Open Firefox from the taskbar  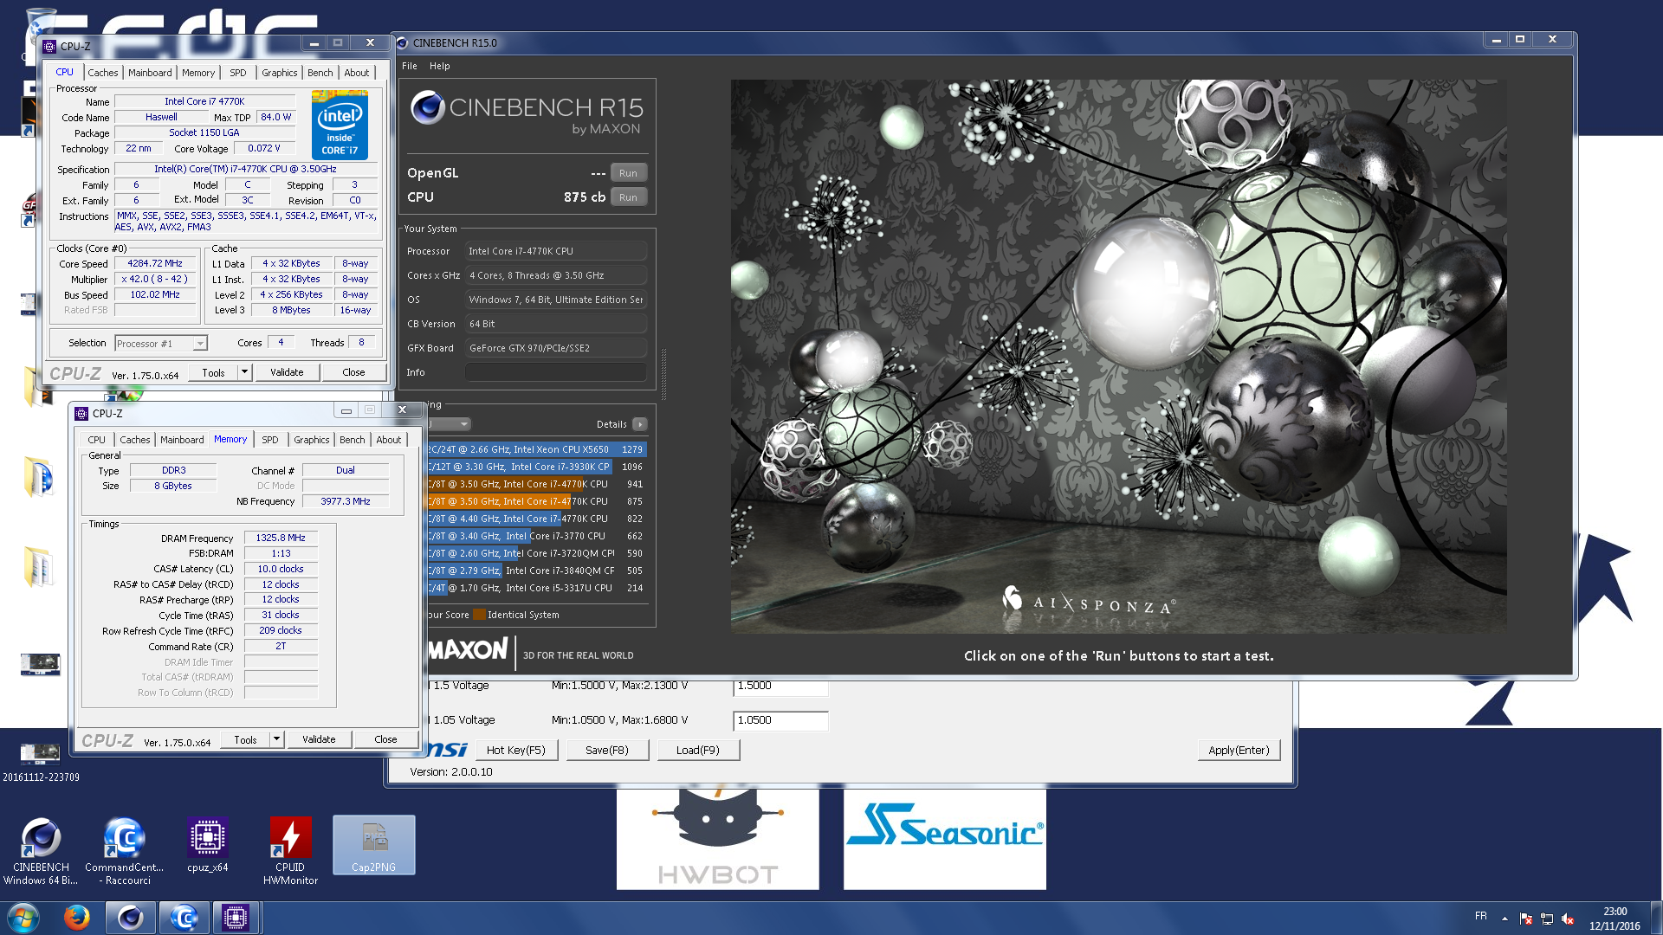(77, 918)
